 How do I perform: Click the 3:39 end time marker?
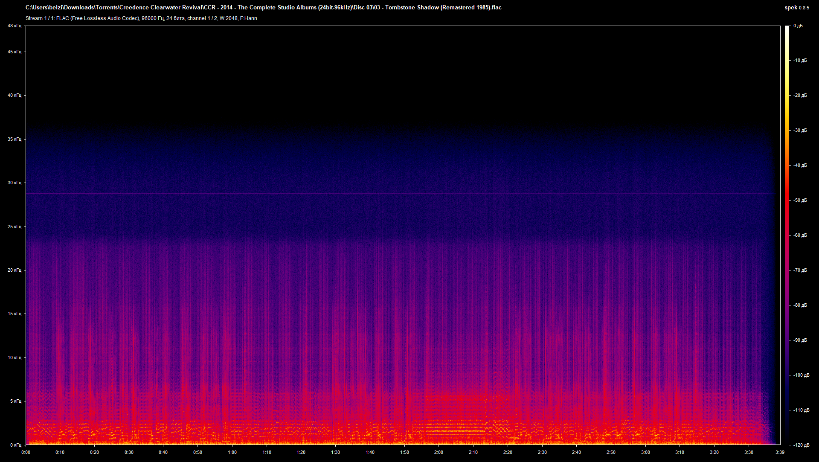tap(780, 452)
